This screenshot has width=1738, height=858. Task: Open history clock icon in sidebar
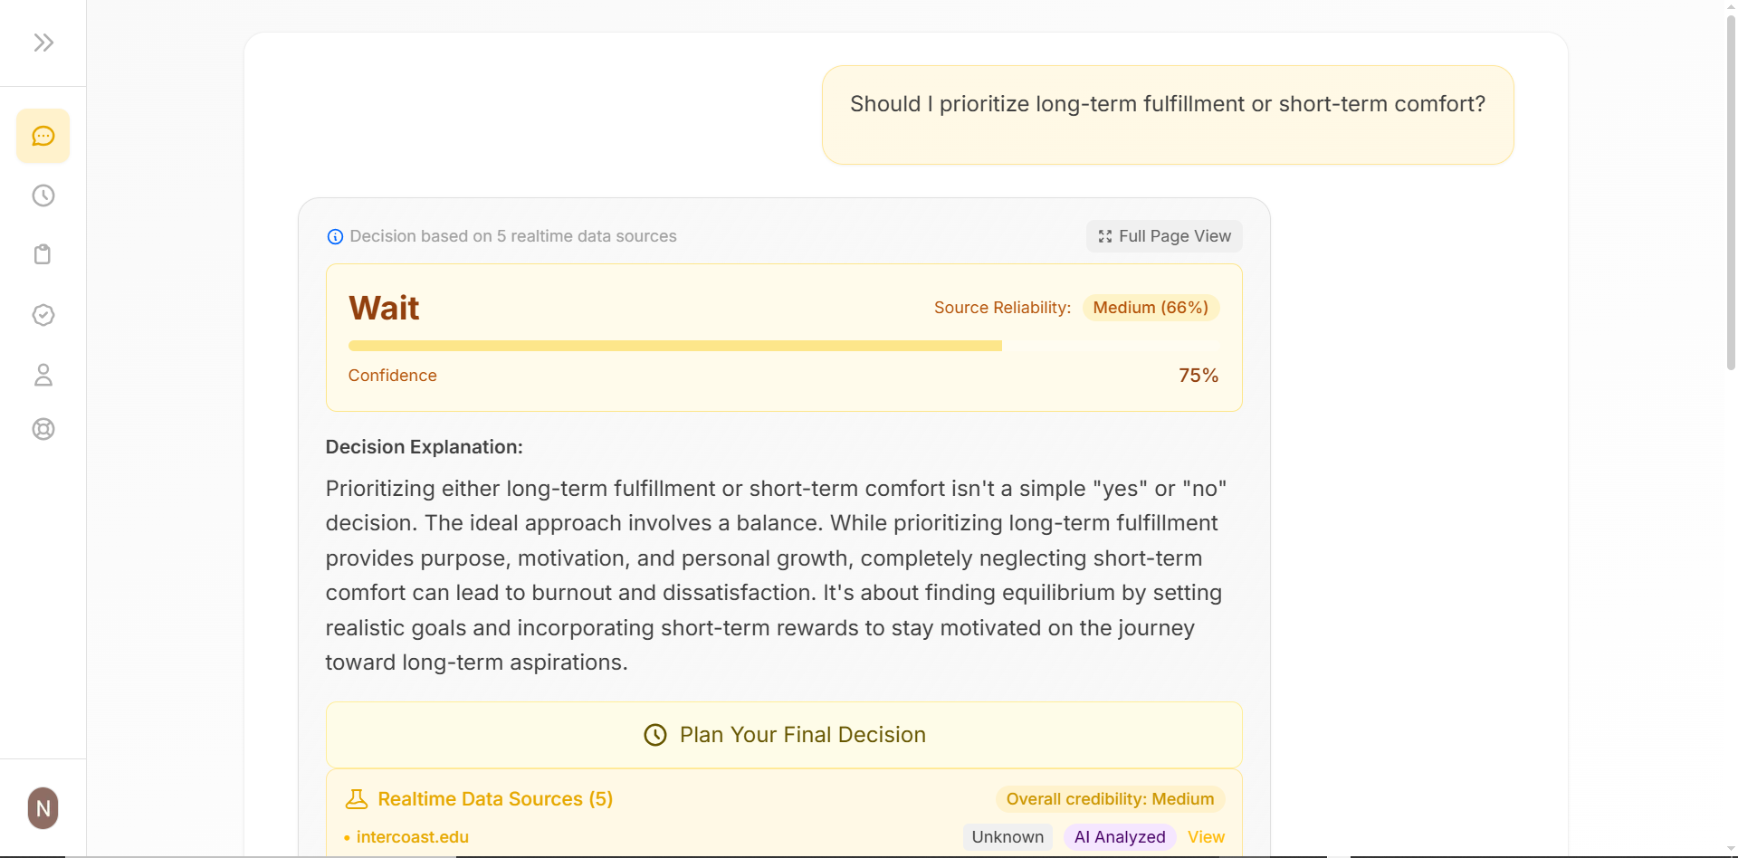click(43, 195)
